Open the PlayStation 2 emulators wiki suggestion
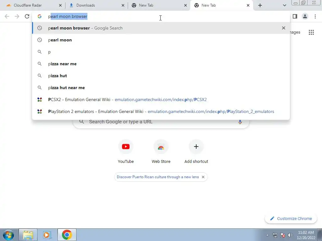The image size is (322, 241). 161,111
